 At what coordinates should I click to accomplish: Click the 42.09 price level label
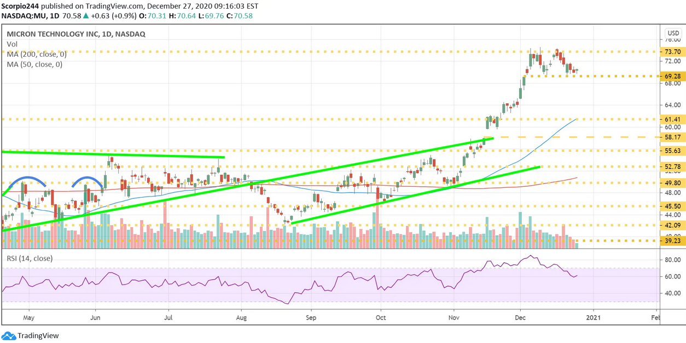pos(672,225)
